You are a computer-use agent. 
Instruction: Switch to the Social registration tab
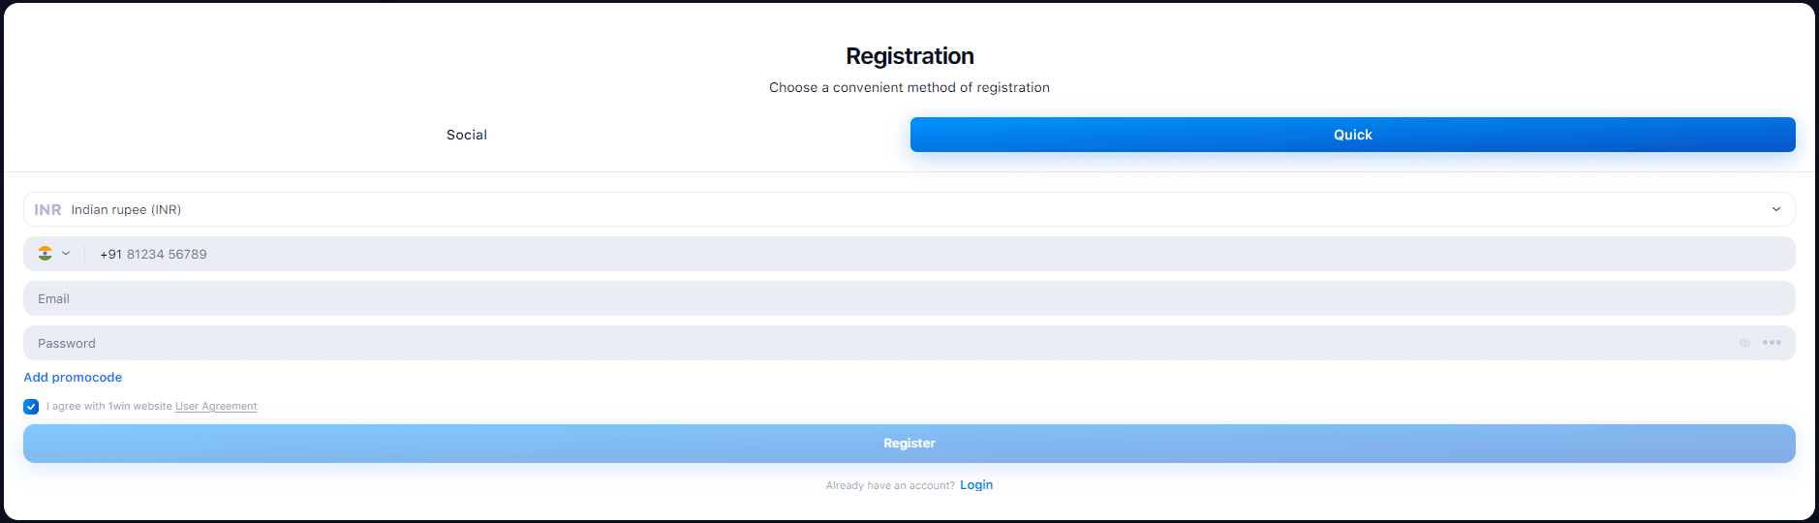(466, 135)
